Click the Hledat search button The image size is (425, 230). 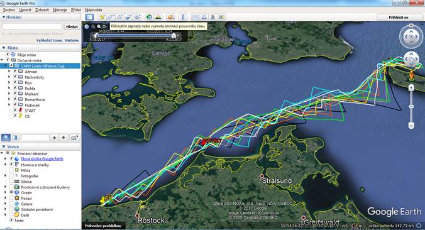point(72,26)
